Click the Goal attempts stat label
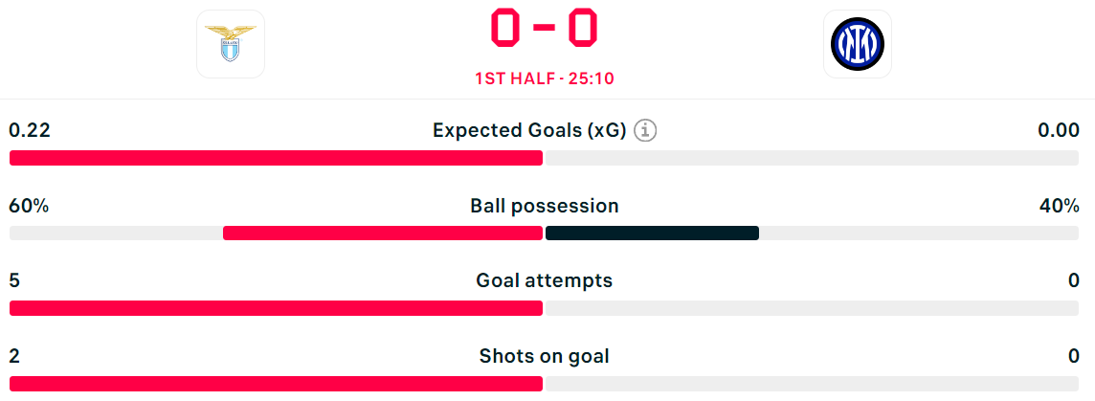 coord(544,280)
